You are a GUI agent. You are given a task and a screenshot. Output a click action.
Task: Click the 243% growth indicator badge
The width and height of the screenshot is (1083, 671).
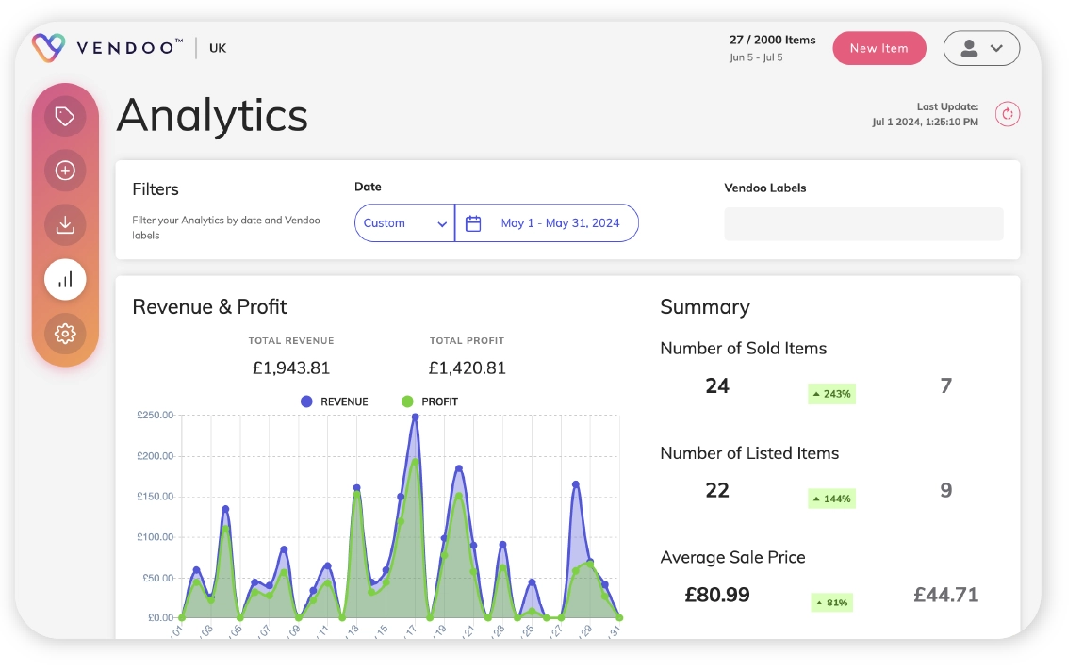click(832, 394)
